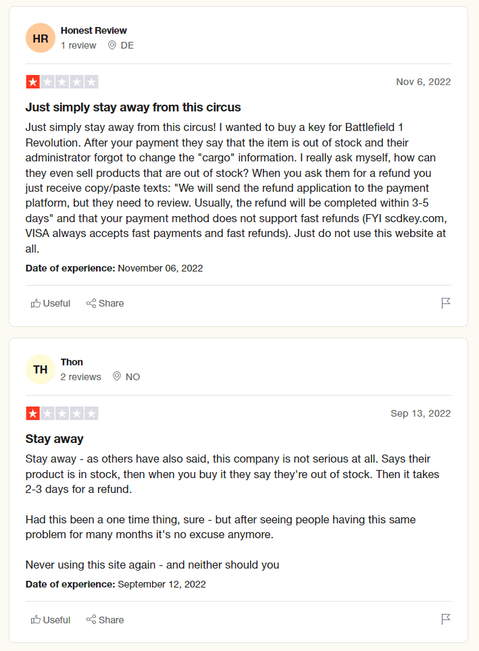Click the "Stay away" review heading

tap(55, 438)
